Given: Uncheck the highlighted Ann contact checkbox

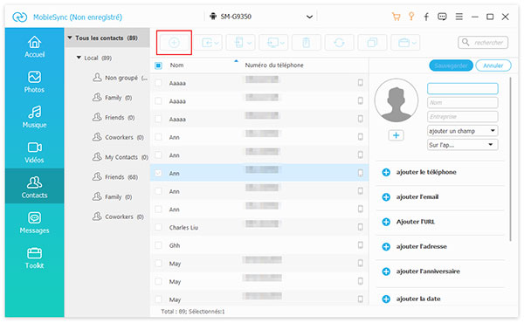Looking at the screenshot, I should [x=158, y=173].
